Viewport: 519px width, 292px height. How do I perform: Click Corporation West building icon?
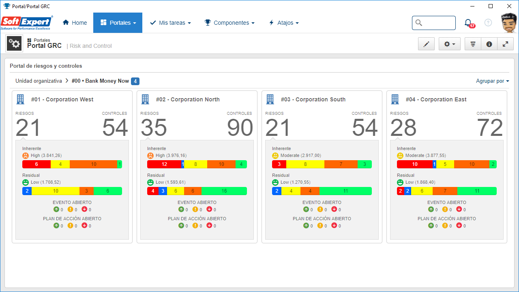tap(20, 99)
